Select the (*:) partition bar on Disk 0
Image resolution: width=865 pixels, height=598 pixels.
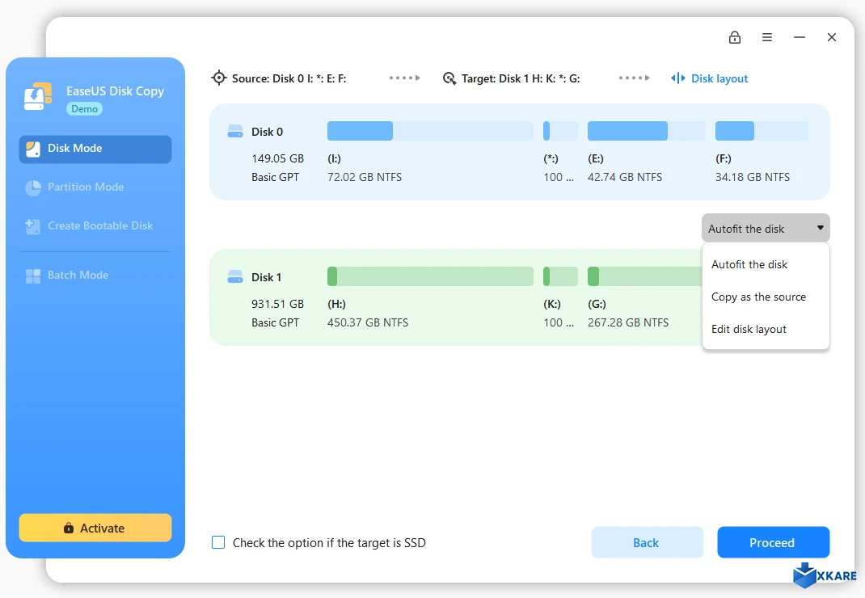(x=560, y=131)
